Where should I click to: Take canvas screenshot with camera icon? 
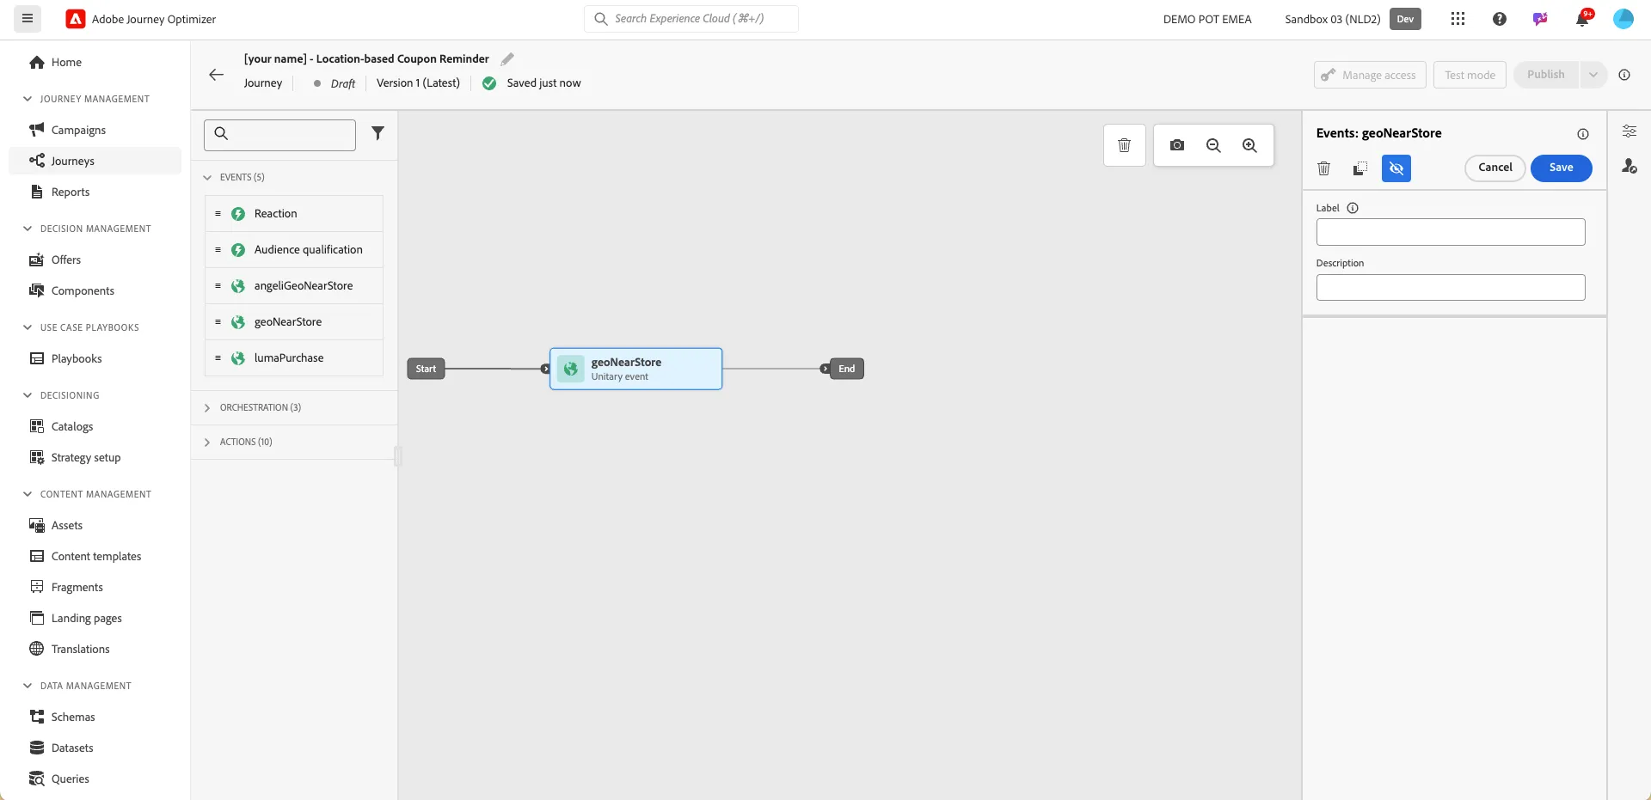(1177, 145)
